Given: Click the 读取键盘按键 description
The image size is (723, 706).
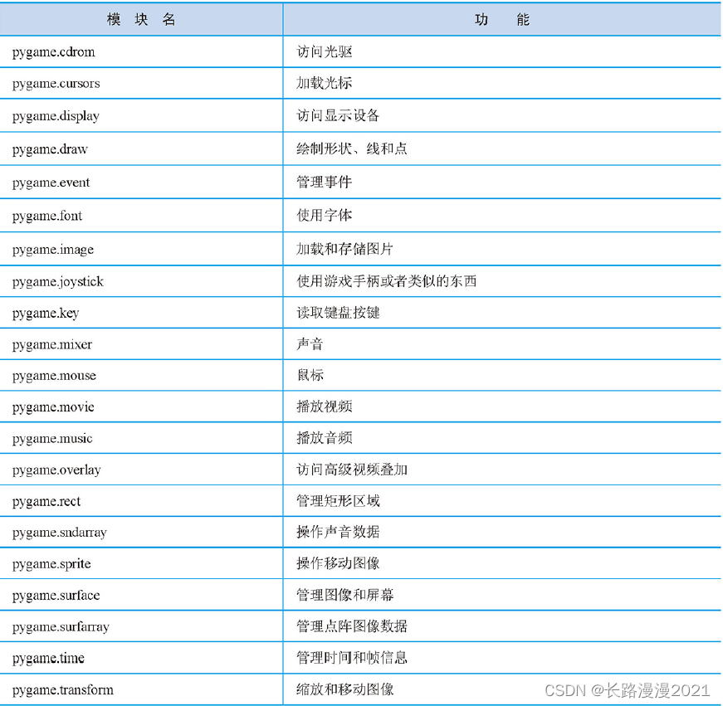Looking at the screenshot, I should (338, 313).
